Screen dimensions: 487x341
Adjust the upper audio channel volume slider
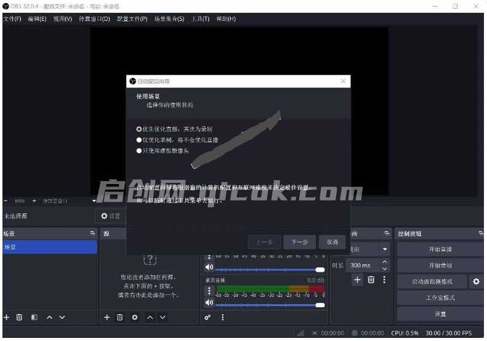pyautogui.click(x=270, y=270)
